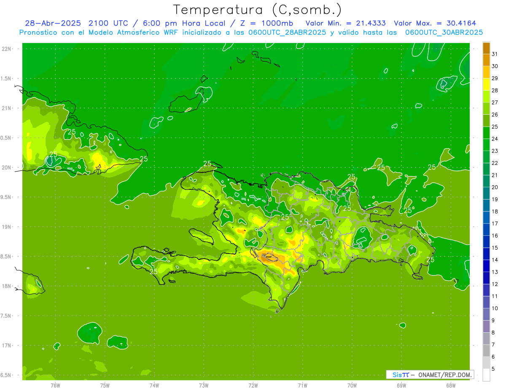The width and height of the screenshot is (506, 391).
Task: Click the legend value '24'
Action: tap(495, 139)
